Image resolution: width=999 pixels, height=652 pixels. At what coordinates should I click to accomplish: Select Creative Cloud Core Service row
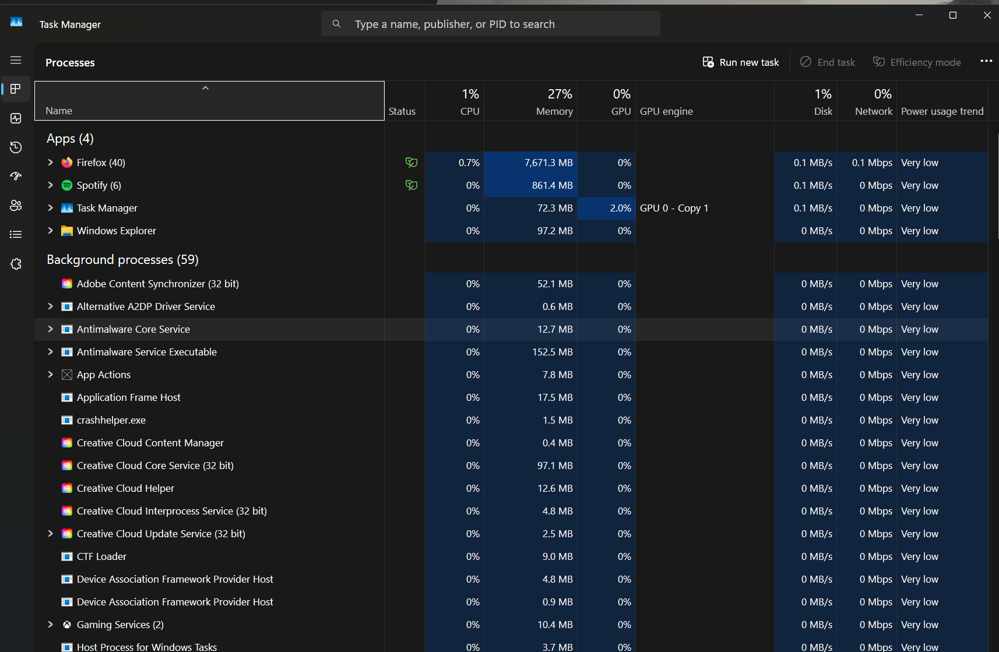pos(511,466)
